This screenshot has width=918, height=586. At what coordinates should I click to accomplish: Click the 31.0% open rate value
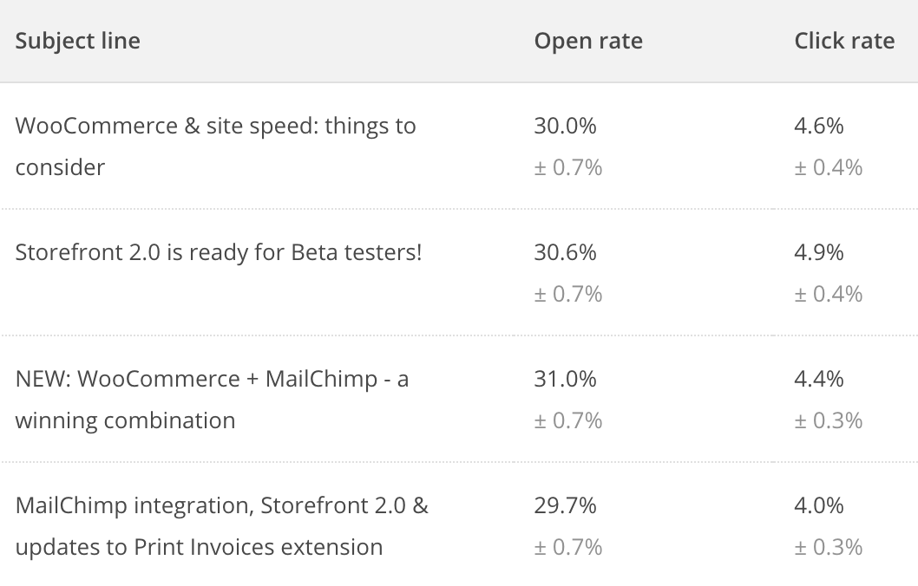coord(565,379)
